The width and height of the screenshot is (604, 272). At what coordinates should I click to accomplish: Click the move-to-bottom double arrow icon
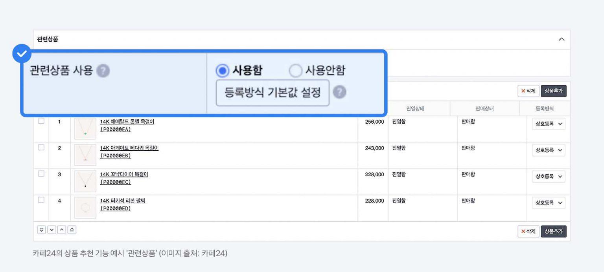42,230
